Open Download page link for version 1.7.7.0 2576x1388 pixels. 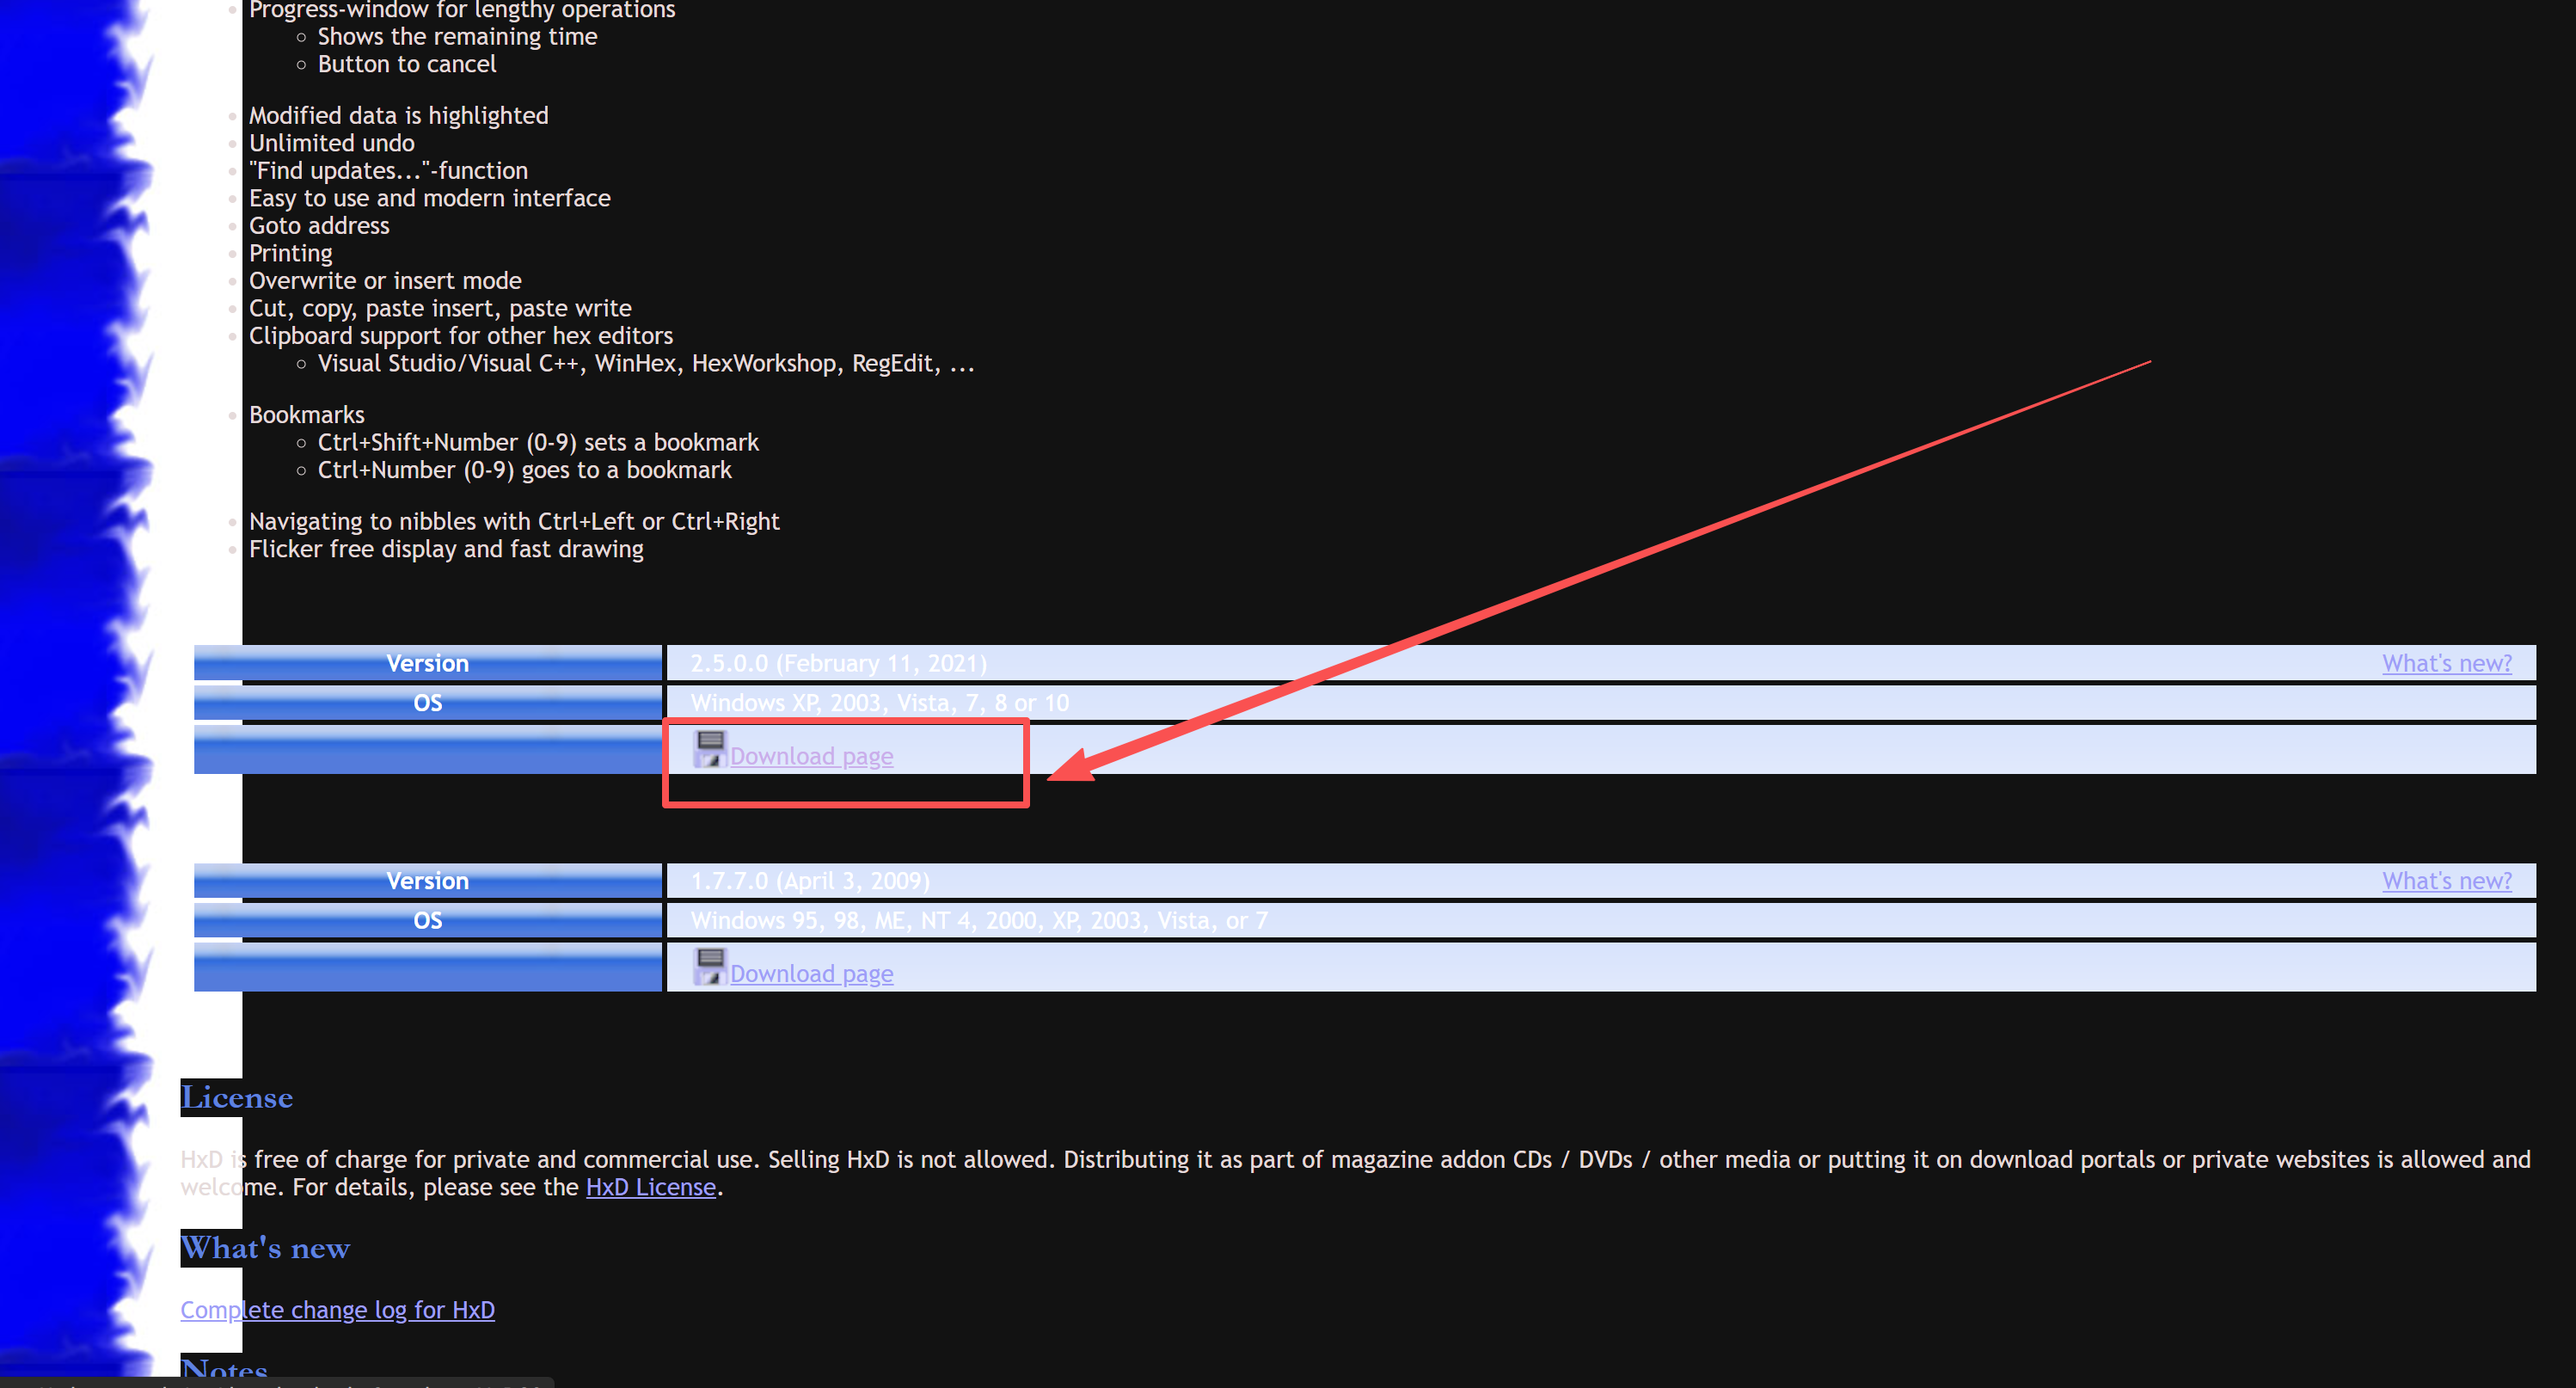point(811,974)
